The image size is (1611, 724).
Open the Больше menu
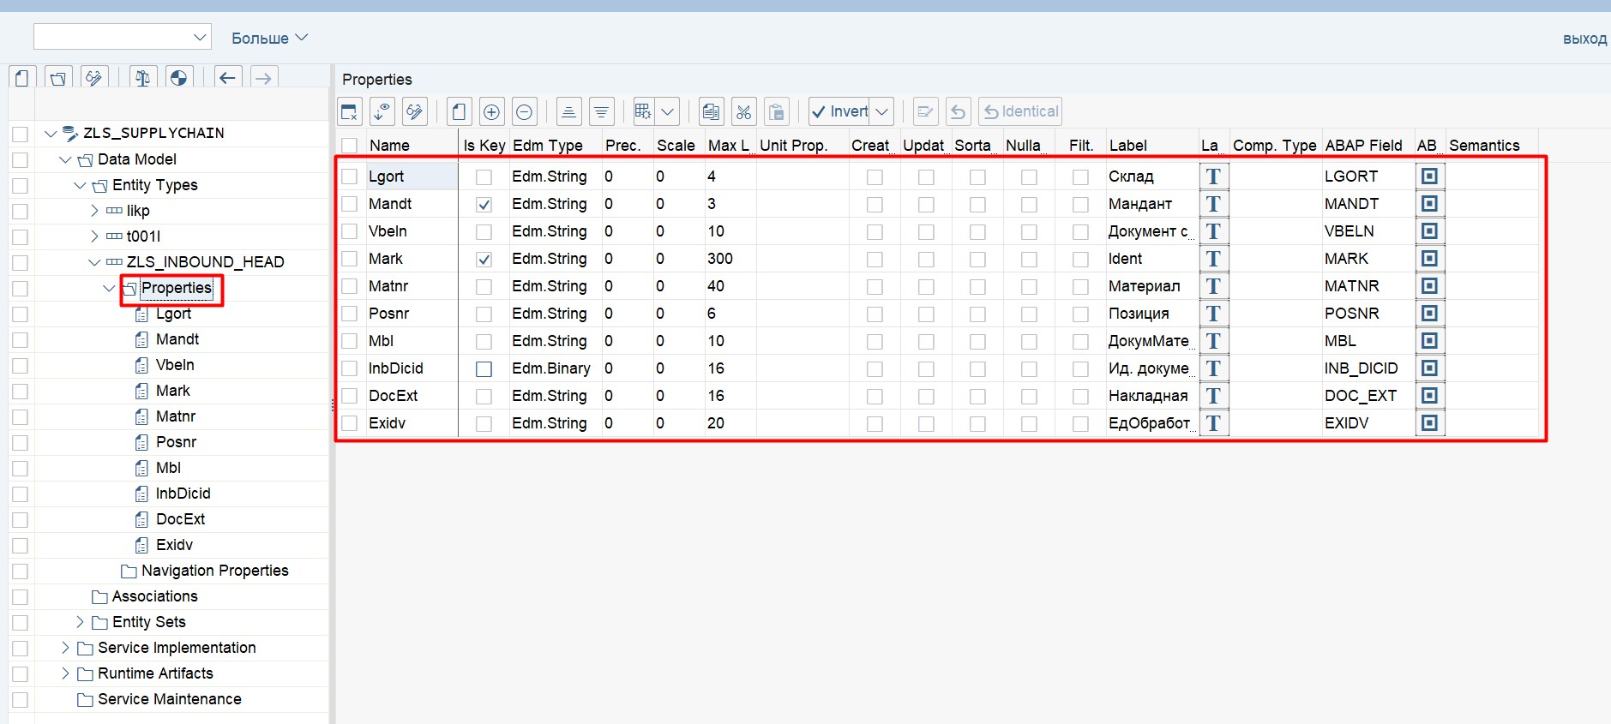[269, 38]
